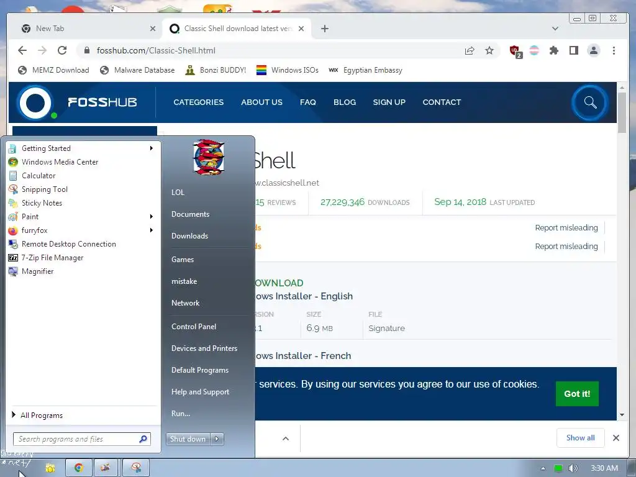Image resolution: width=636 pixels, height=477 pixels.
Task: Expand Getting Started submenu arrow
Action: coord(152,148)
